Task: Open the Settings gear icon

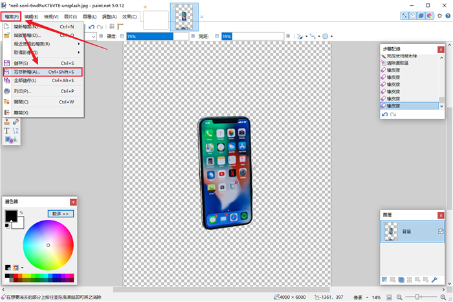Action: point(439,16)
